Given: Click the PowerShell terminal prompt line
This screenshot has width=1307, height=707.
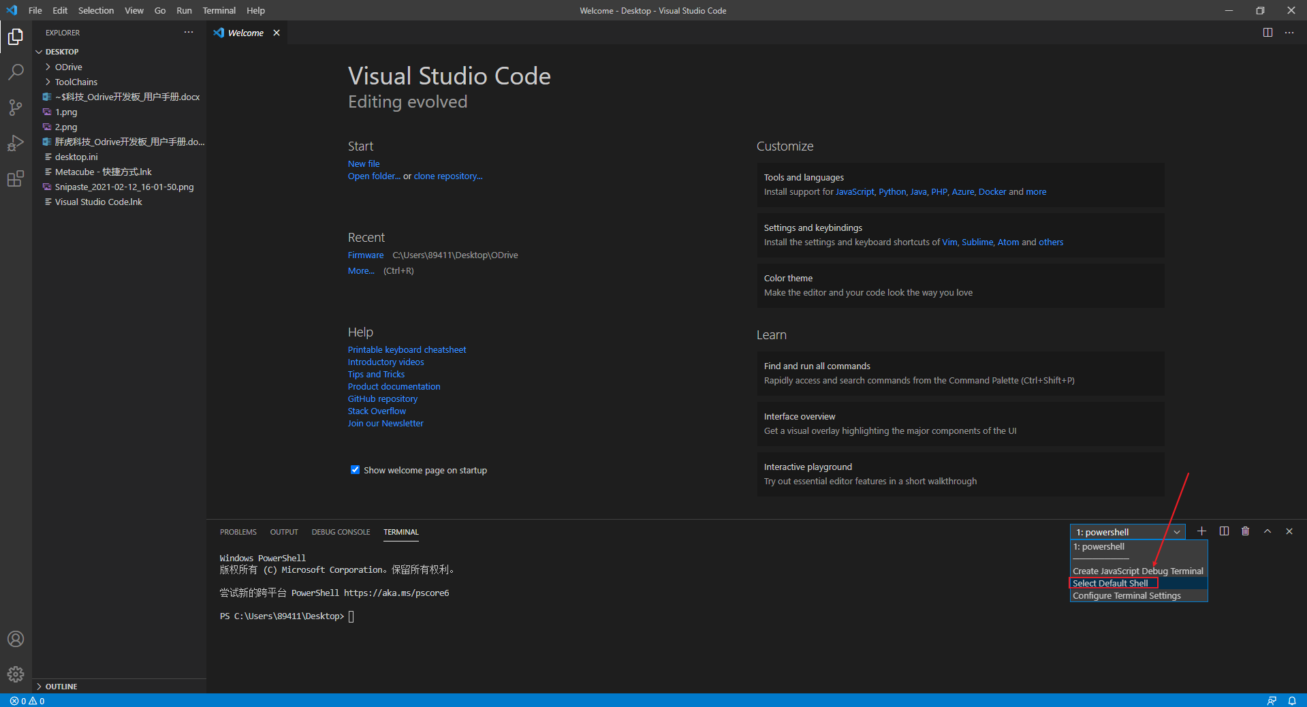Looking at the screenshot, I should click(x=287, y=616).
